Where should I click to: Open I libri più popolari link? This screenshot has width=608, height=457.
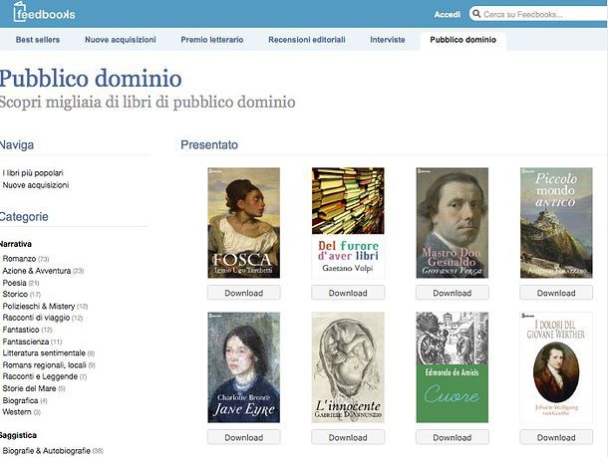(33, 172)
